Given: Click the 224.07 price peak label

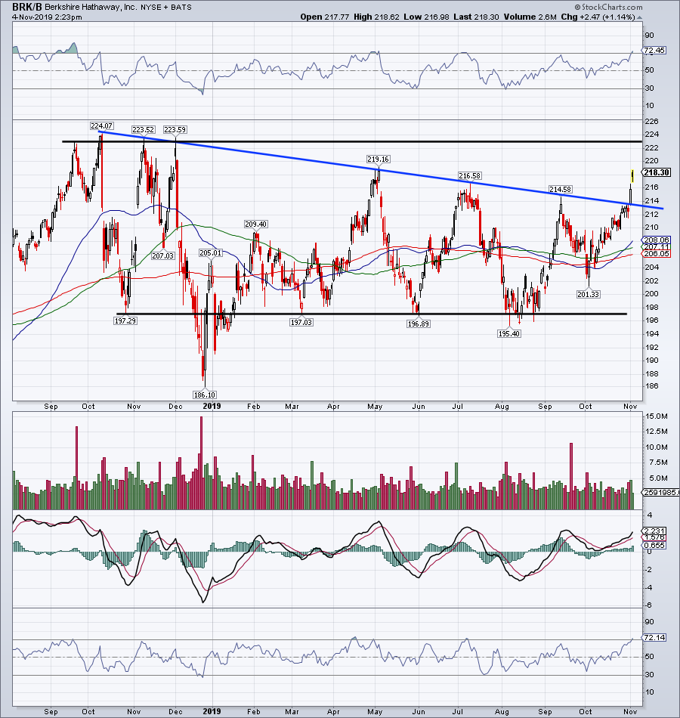Looking at the screenshot, I should click(x=101, y=126).
